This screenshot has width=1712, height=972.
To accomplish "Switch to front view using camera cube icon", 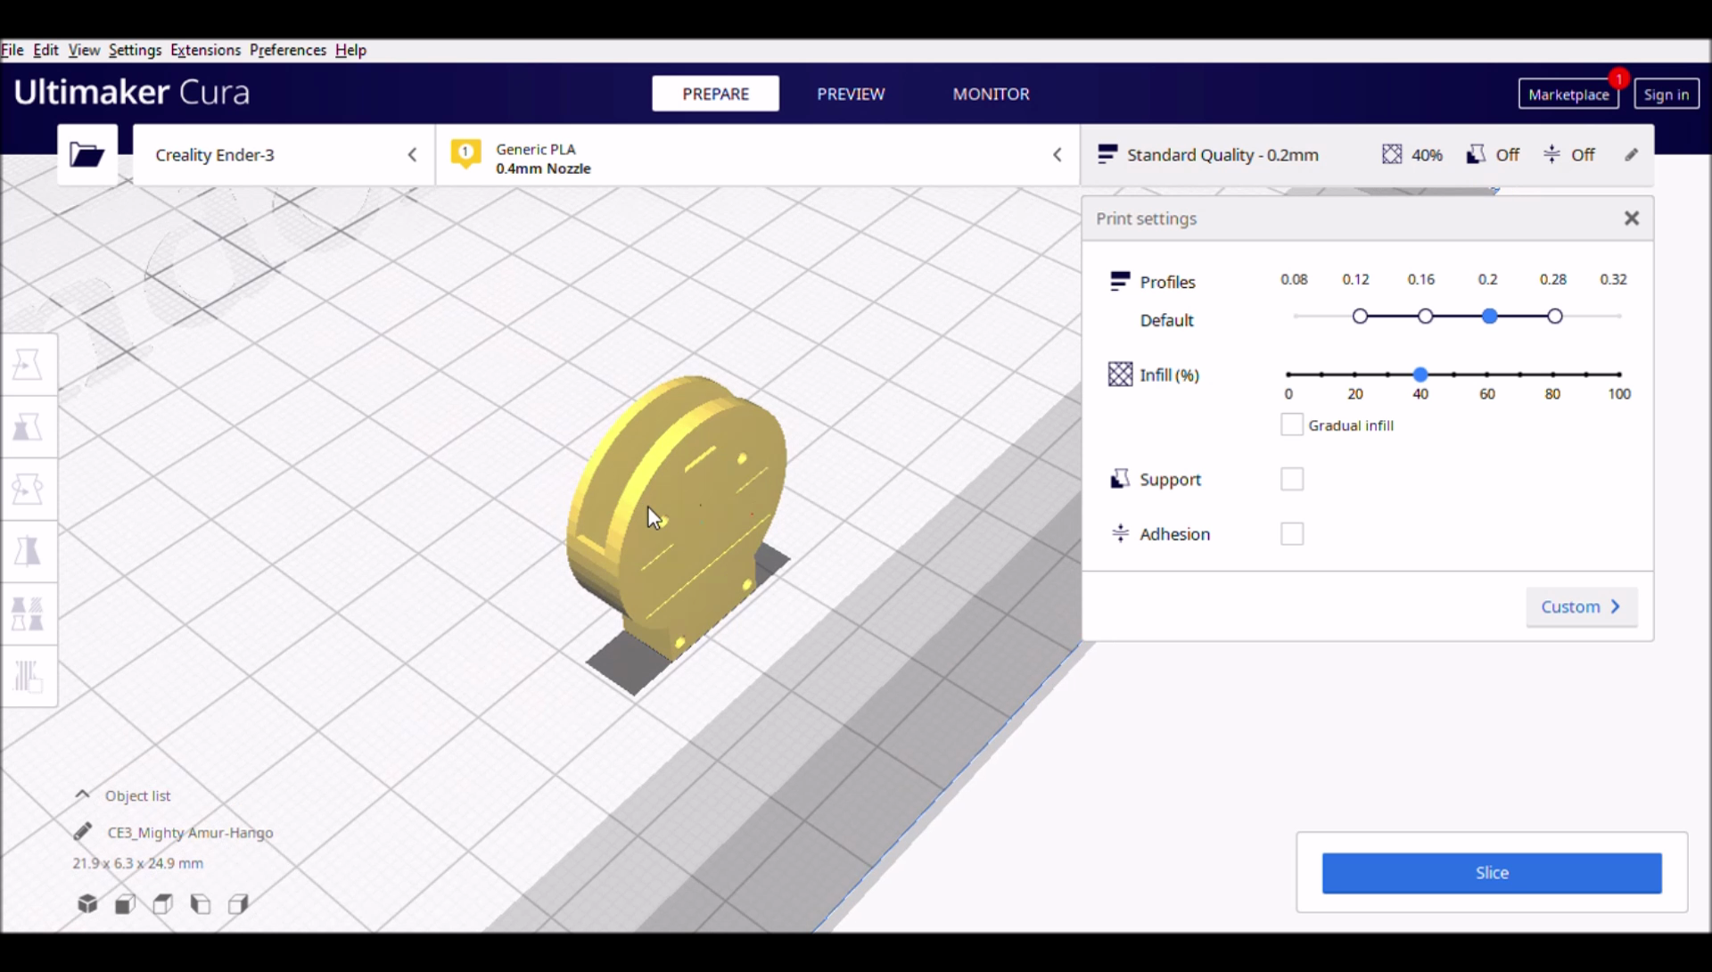I will [x=125, y=903].
